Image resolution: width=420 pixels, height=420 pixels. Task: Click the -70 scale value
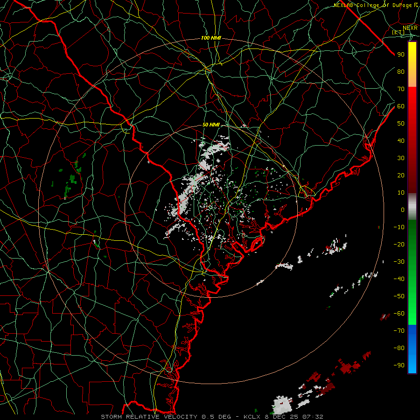pyautogui.click(x=399, y=331)
